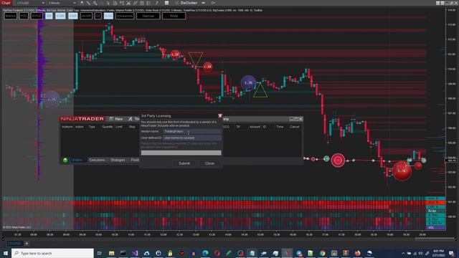Click the Chart window label
The height and width of the screenshot is (258, 459).
(6, 3)
